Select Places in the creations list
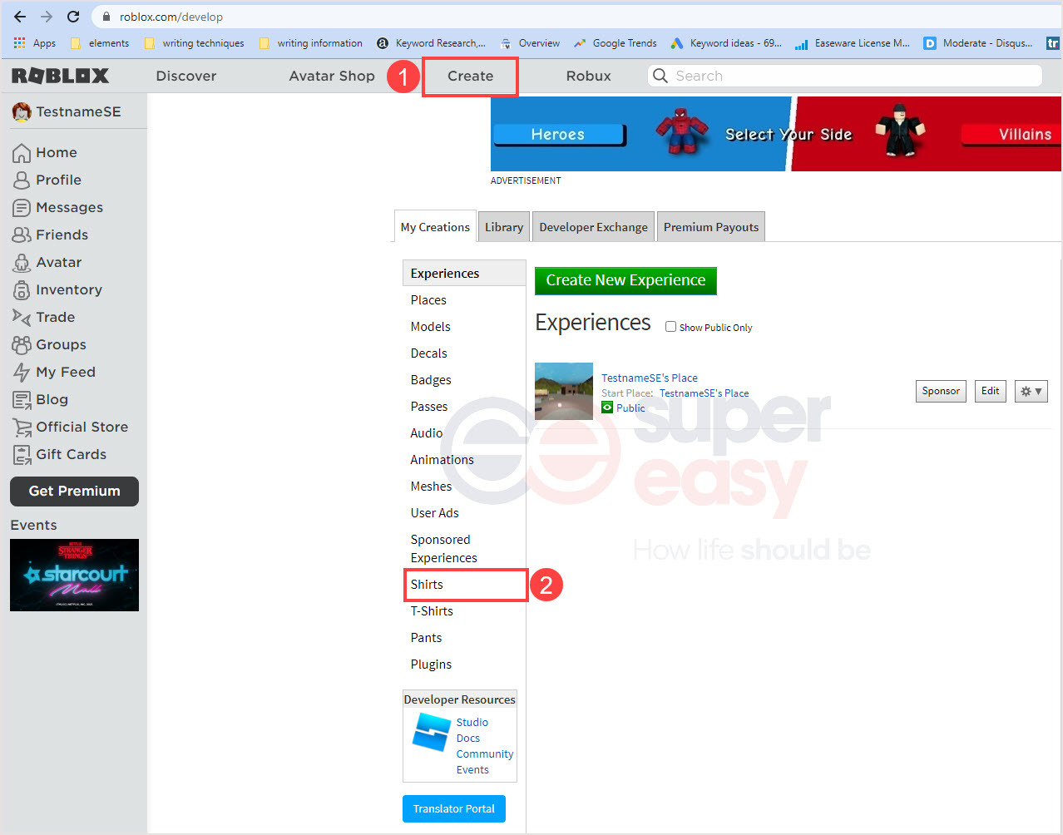 [428, 300]
